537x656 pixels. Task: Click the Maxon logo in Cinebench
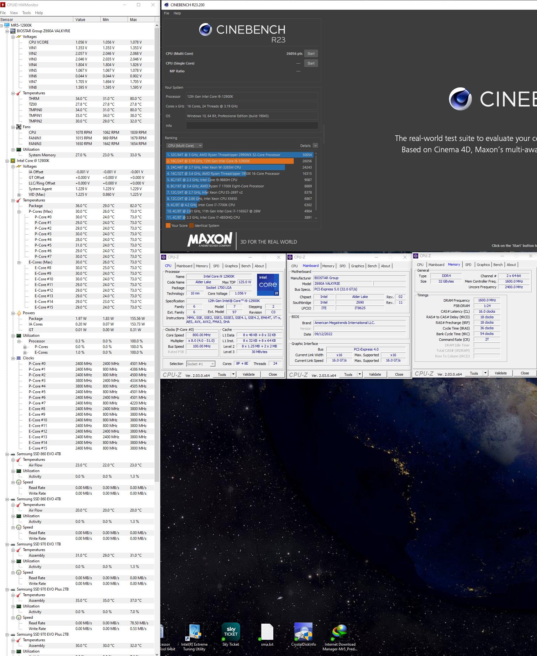point(210,240)
